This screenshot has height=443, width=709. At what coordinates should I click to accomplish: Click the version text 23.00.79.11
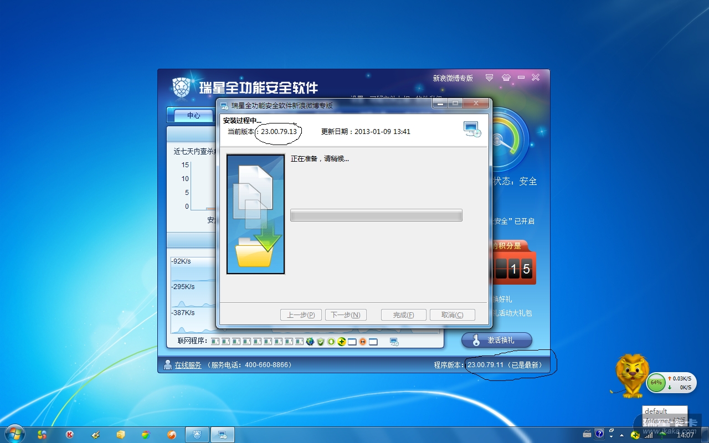pos(485,365)
